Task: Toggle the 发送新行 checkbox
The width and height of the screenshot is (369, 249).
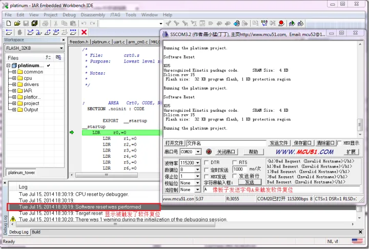Action: point(234,176)
